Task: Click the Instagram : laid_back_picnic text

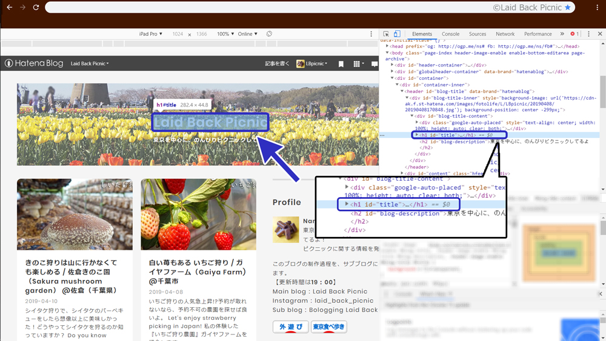Action: point(323,300)
